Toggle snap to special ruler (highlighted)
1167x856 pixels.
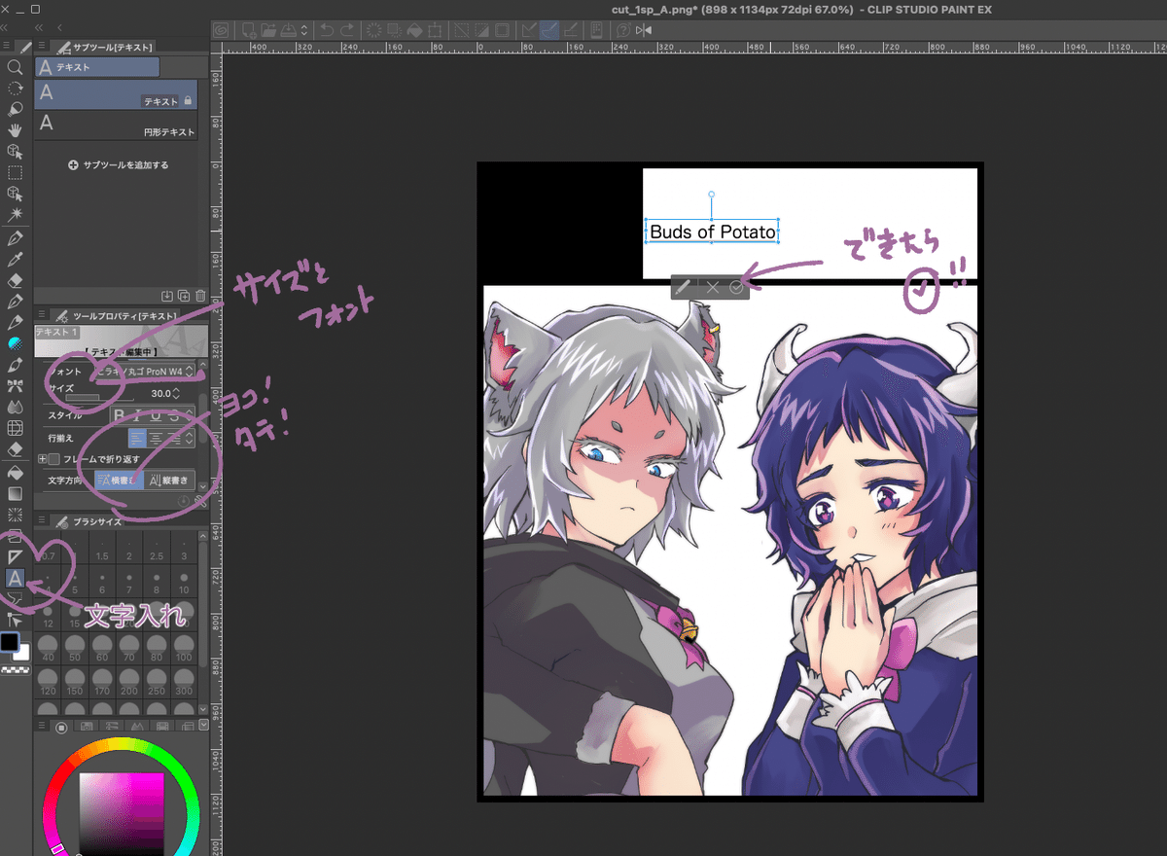[x=551, y=30]
